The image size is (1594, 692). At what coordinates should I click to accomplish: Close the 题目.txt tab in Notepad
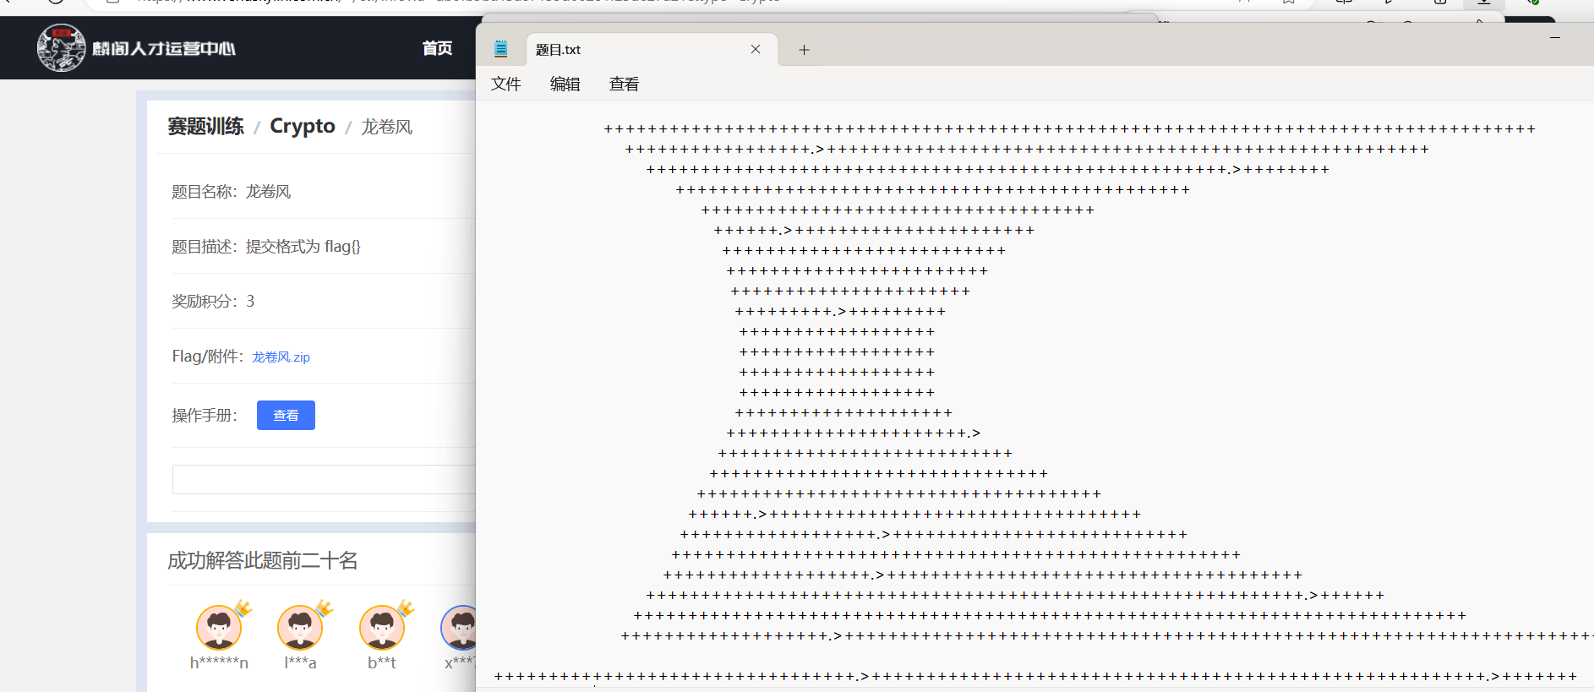click(x=756, y=49)
